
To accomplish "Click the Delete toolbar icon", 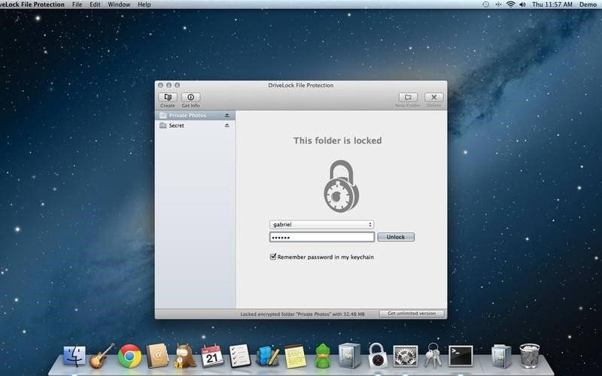I will coord(434,98).
